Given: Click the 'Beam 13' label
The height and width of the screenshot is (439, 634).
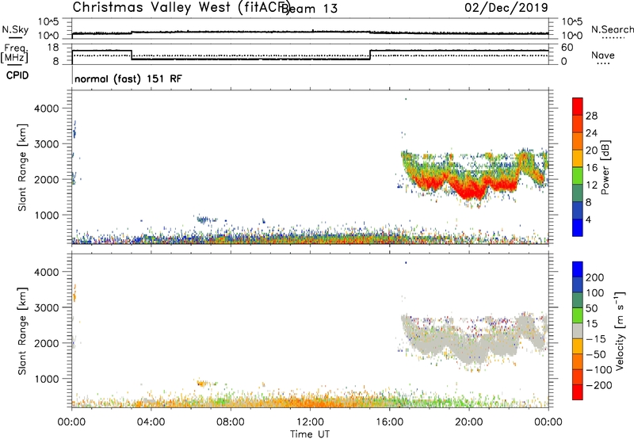Looking at the screenshot, I should (309, 9).
